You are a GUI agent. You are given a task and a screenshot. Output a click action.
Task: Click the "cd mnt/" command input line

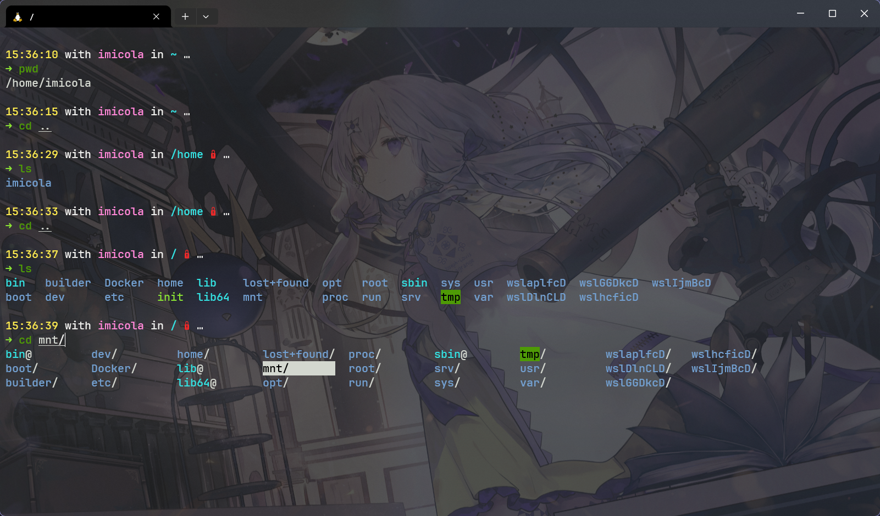52,340
